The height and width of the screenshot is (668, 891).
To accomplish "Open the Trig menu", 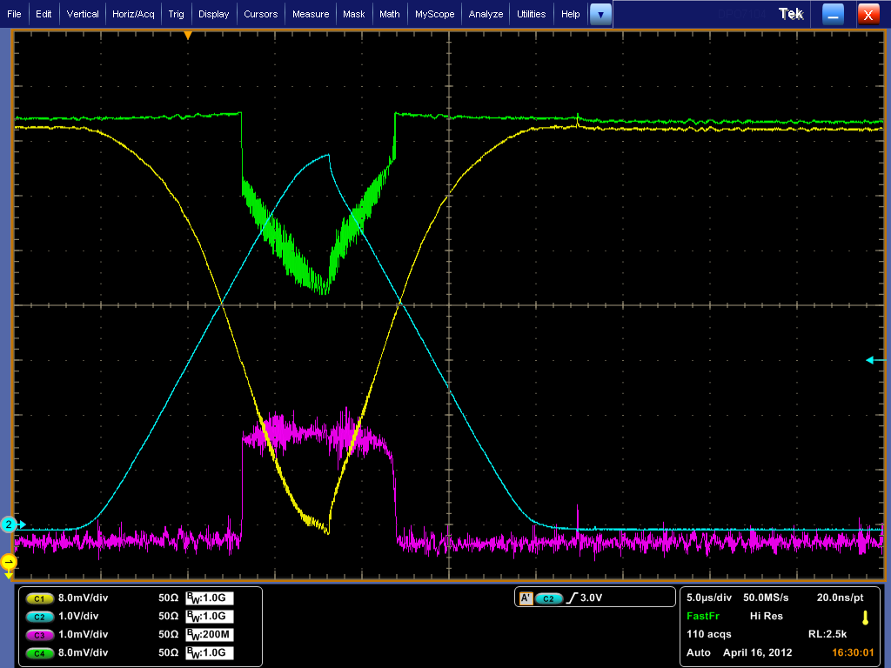I will [x=176, y=14].
